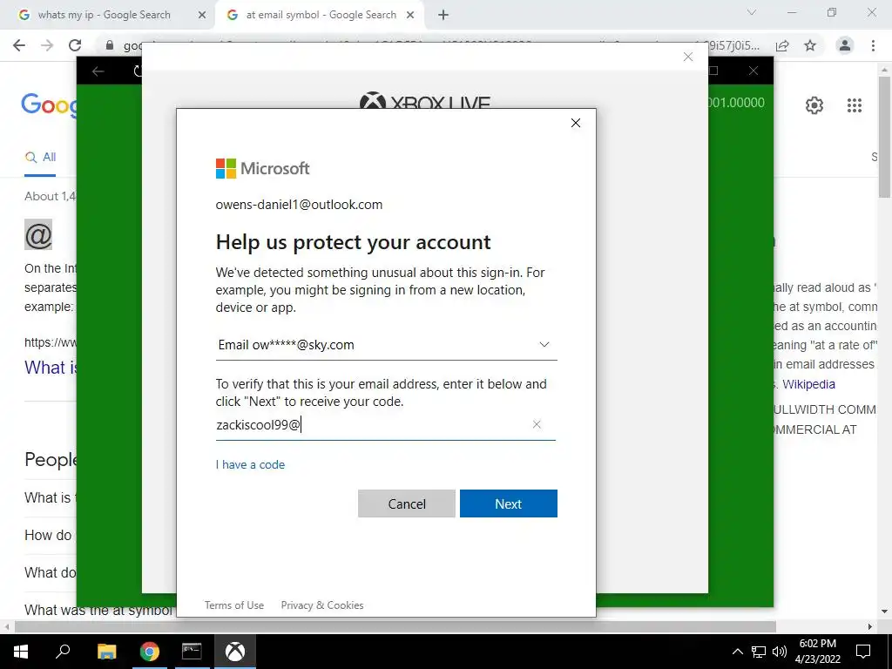Viewport: 892px width, 669px height.
Task: Expand the Email ow*****@sky.com dropdown
Action: coord(386,345)
